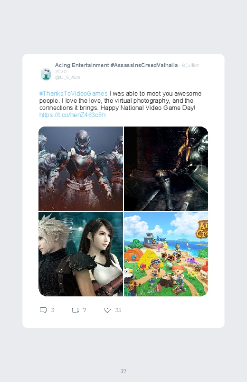Open the Cloud and Tifa image
Screen dimensions: 247x382
click(x=81, y=255)
